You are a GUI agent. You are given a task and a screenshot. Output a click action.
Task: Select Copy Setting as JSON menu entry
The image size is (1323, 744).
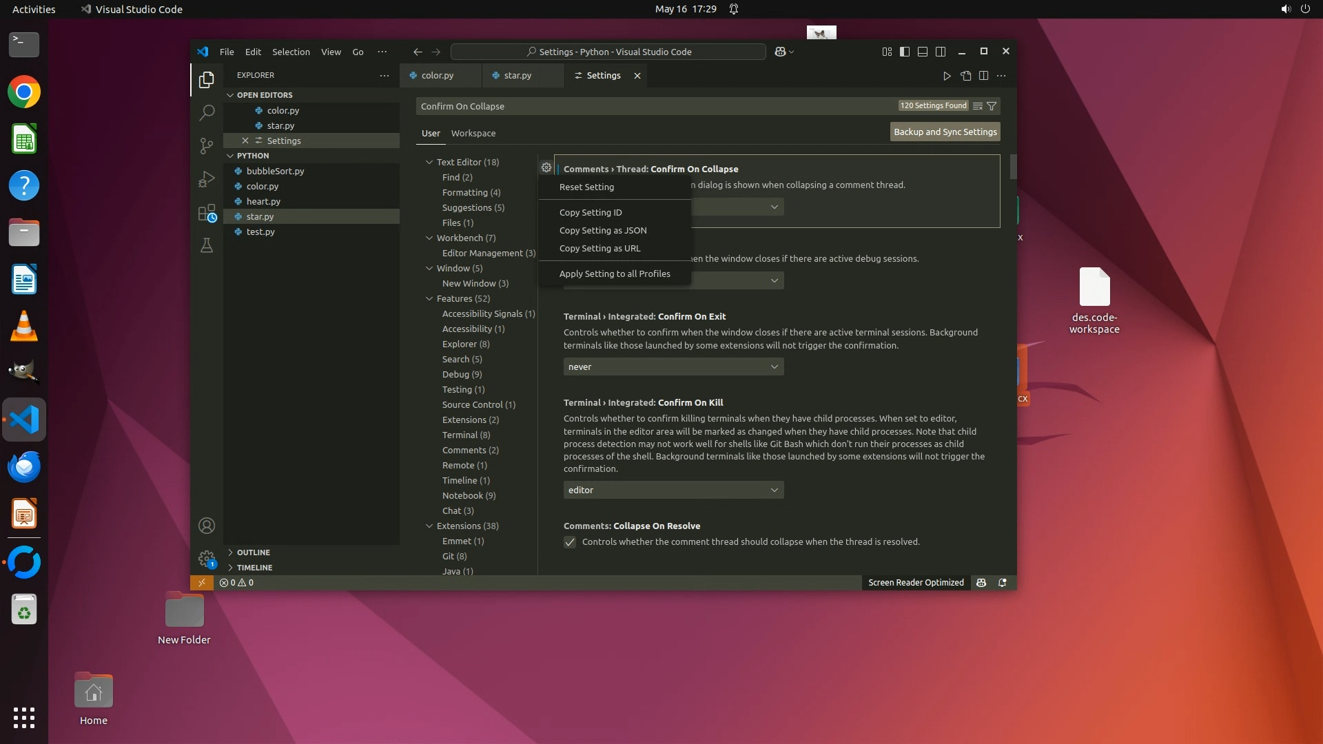point(603,231)
